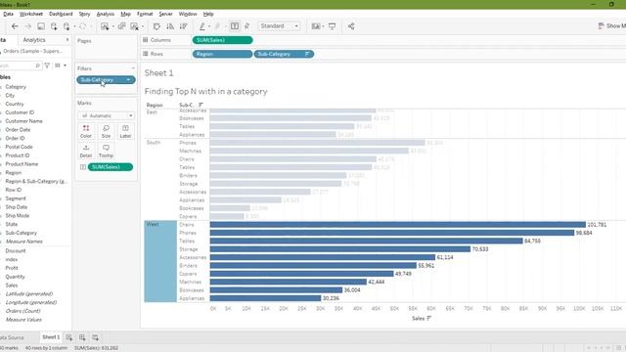The height and width of the screenshot is (352, 626).
Task: Select the Category field in data pane
Action: coord(16,87)
